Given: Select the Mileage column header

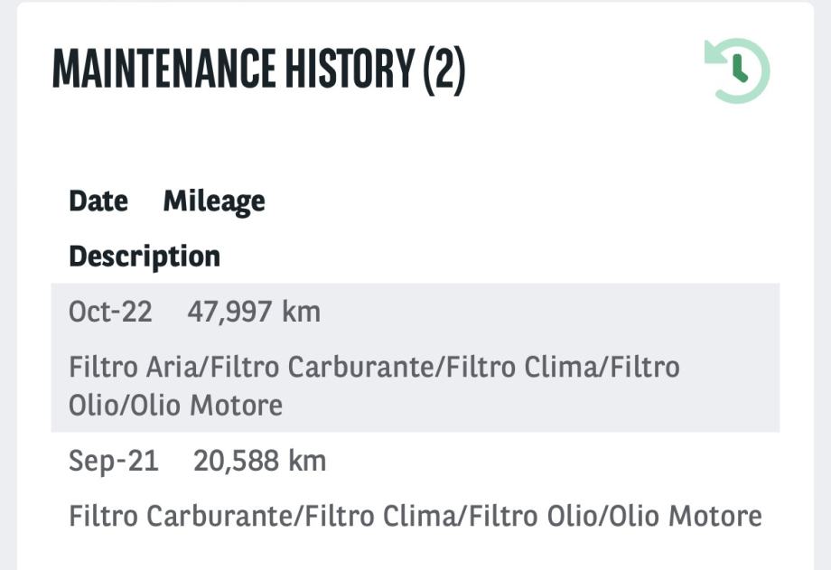Looking at the screenshot, I should [x=214, y=201].
